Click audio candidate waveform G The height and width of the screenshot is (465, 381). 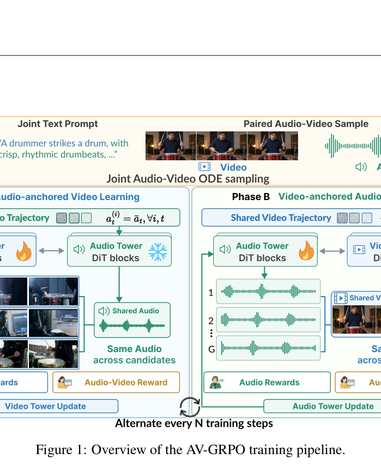coord(268,348)
